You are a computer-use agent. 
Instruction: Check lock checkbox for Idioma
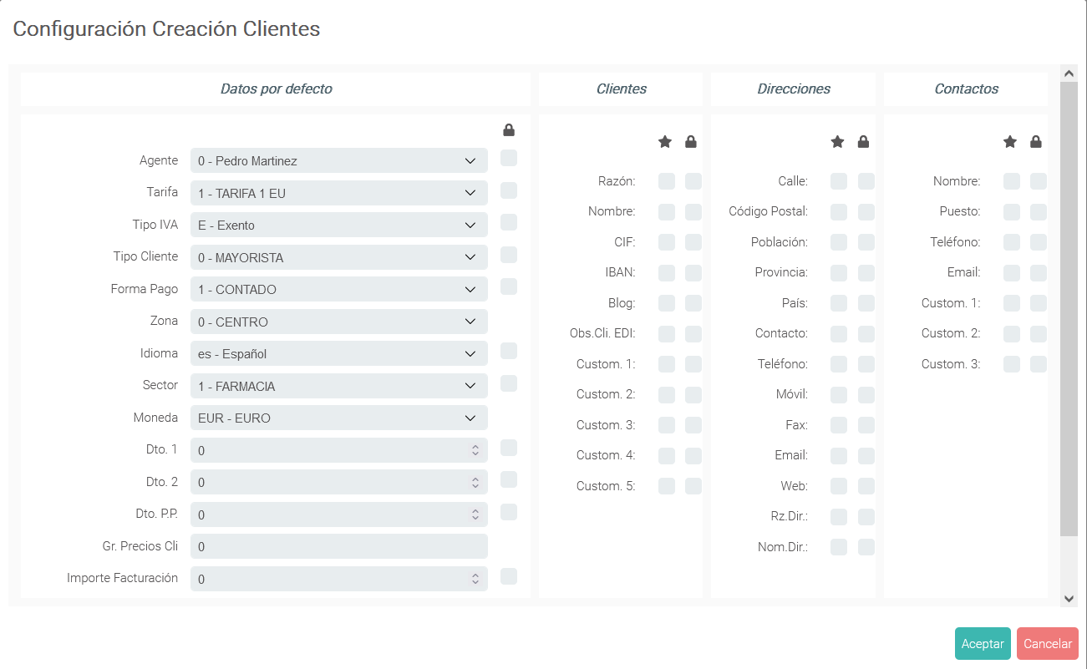click(509, 351)
